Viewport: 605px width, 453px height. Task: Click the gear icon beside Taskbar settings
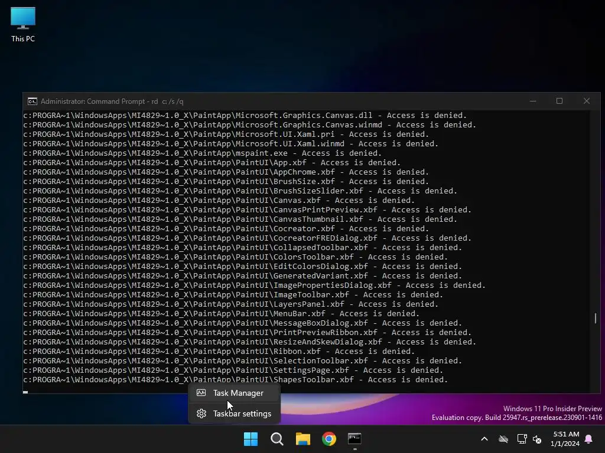[x=201, y=413]
